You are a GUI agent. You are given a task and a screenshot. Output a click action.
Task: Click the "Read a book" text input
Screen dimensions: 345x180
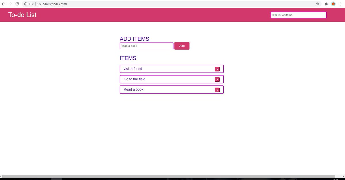pyautogui.click(x=146, y=46)
